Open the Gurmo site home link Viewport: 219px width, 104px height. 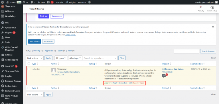(11, 2)
